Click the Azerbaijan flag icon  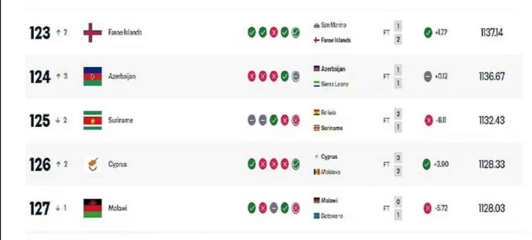93,76
